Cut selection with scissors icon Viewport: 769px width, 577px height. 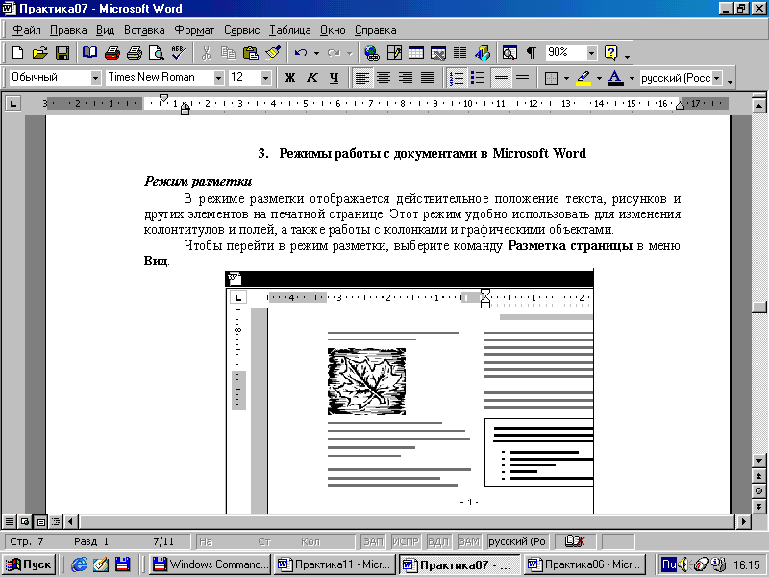point(207,53)
